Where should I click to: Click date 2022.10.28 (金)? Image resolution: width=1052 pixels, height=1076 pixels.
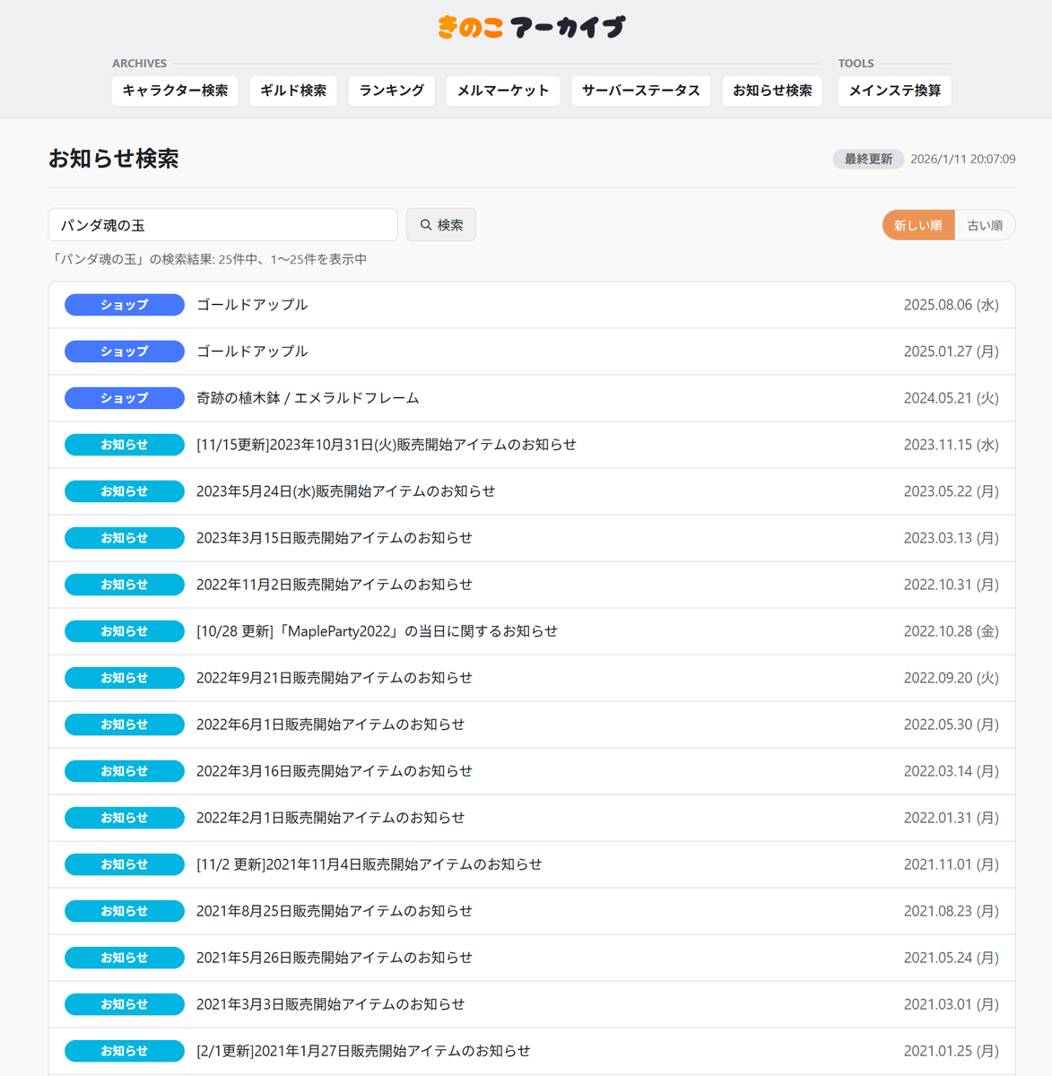951,631
